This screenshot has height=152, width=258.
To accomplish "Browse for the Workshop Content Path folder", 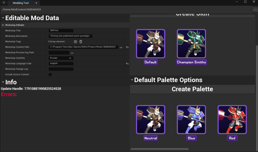I will coord(121,47).
